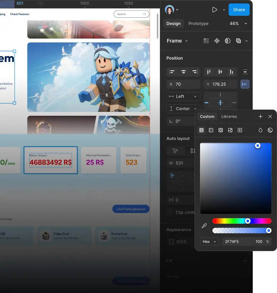This screenshot has height=293, width=277.
Task: Click the Search field on canvas
Action: [131, 14]
